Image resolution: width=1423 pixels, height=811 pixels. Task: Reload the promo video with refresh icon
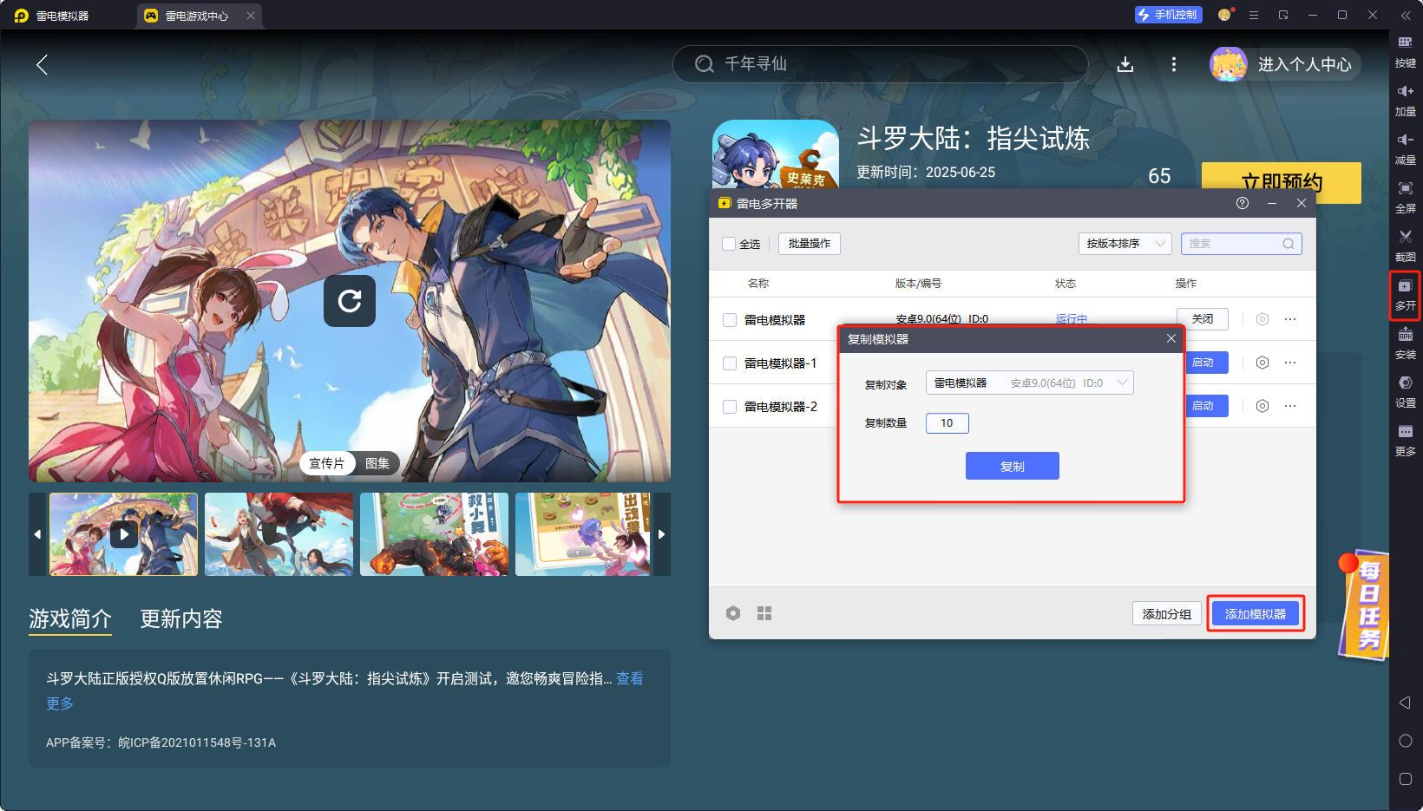(350, 301)
